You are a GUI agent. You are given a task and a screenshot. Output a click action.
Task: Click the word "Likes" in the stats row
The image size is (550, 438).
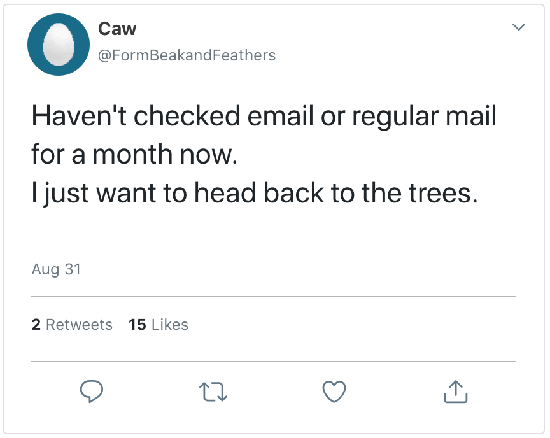click(x=169, y=325)
